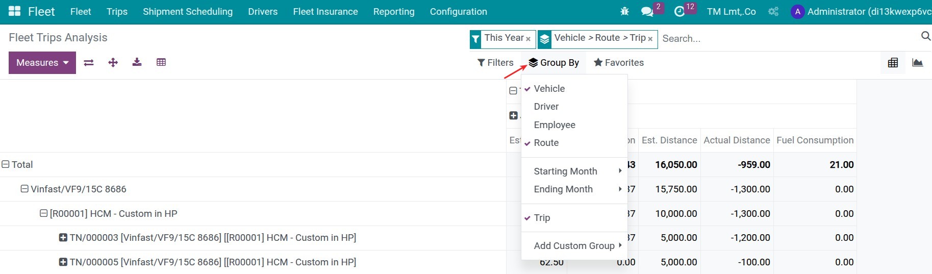Toggle the Group By menu
This screenshot has height=274, width=932.
[554, 62]
